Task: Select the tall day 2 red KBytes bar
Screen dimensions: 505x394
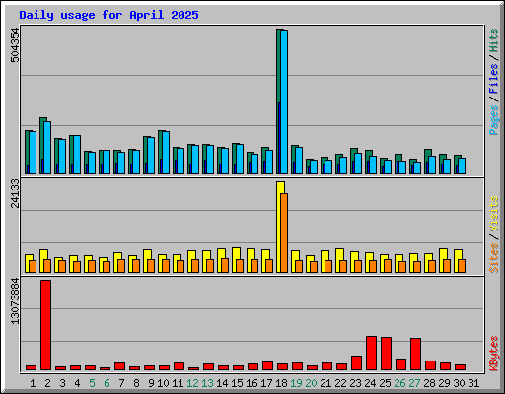Action: pyautogui.click(x=45, y=325)
